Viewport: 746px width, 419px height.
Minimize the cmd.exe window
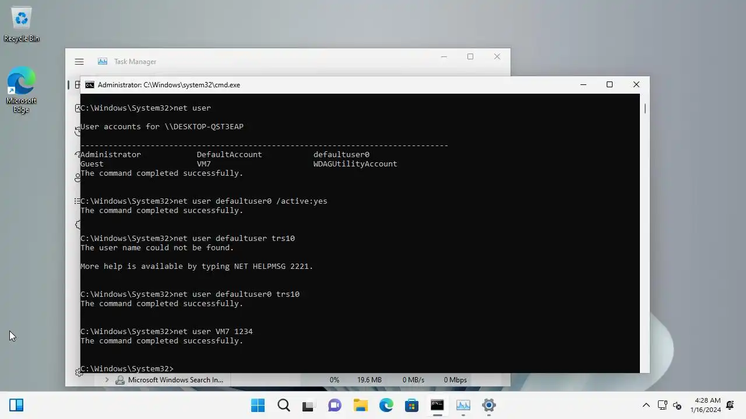(583, 85)
